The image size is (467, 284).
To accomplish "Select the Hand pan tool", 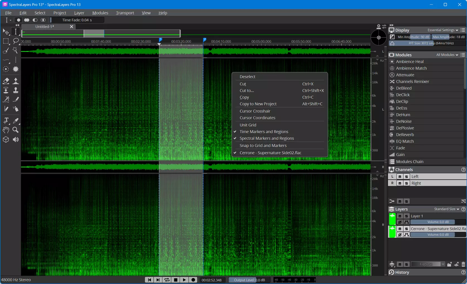I will [6, 130].
